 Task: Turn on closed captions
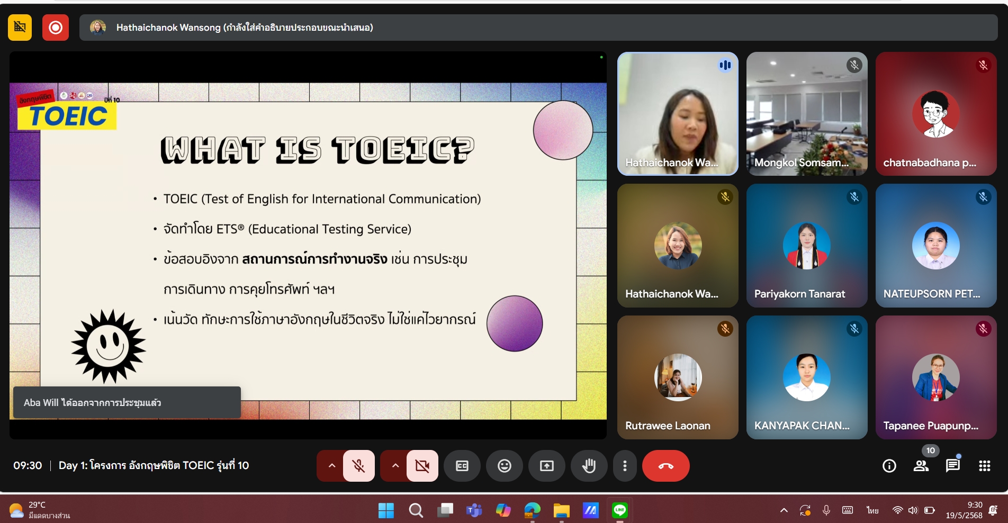pyautogui.click(x=462, y=466)
